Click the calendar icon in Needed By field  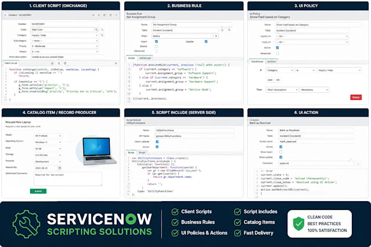pyautogui.click(x=60, y=168)
